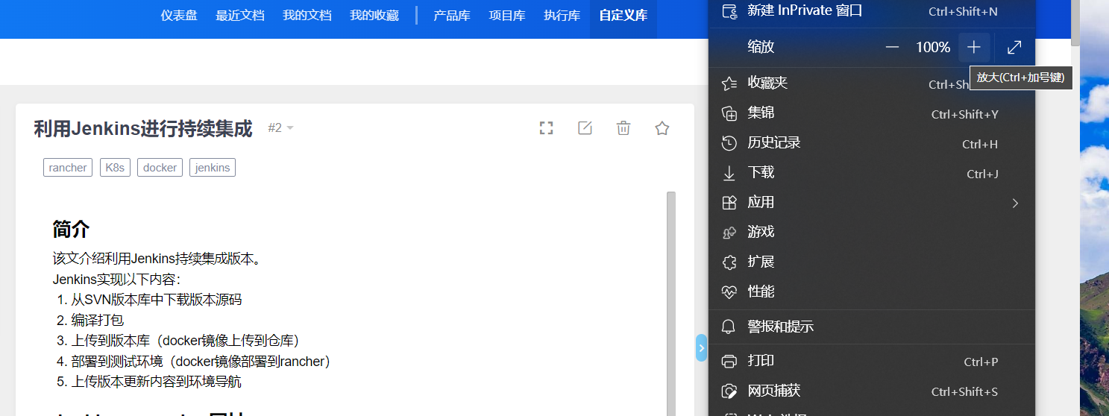Click the 下载 arrow icon
Image resolution: width=1109 pixels, height=416 pixels.
[x=729, y=173]
